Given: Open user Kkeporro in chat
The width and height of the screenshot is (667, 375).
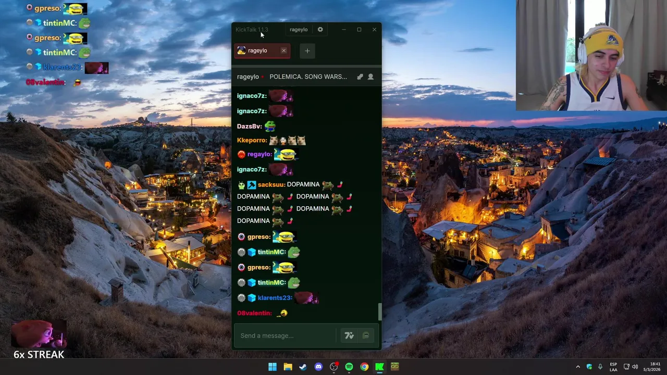Looking at the screenshot, I should click(x=251, y=140).
